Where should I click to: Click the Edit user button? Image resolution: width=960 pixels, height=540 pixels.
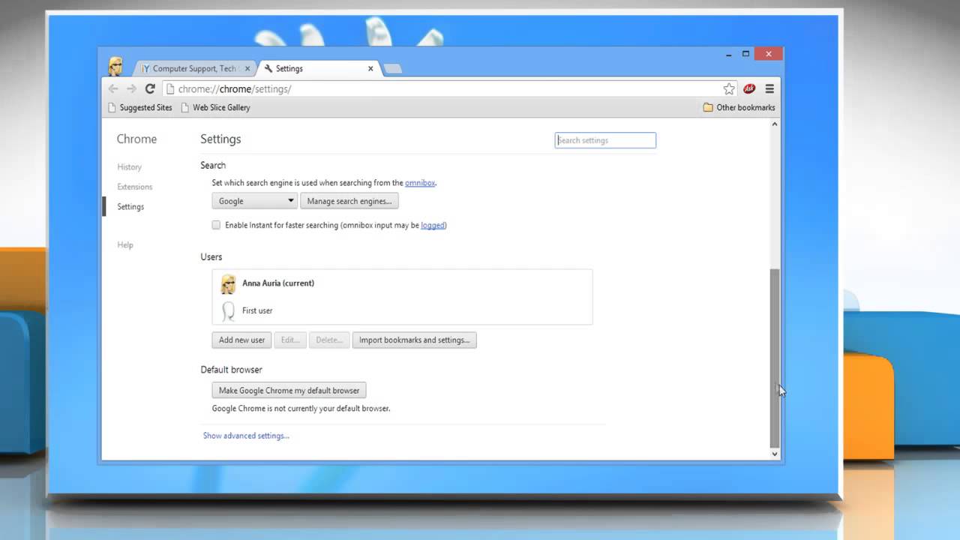click(x=290, y=340)
